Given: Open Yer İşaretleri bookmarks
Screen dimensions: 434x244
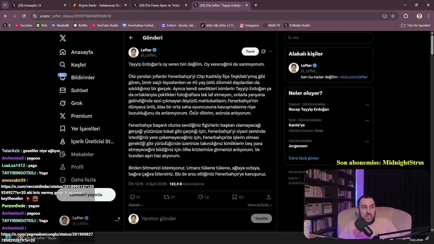Looking at the screenshot, I should 80,129.
